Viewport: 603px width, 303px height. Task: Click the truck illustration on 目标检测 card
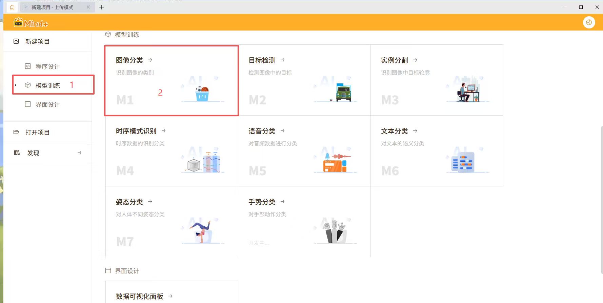tap(343, 93)
